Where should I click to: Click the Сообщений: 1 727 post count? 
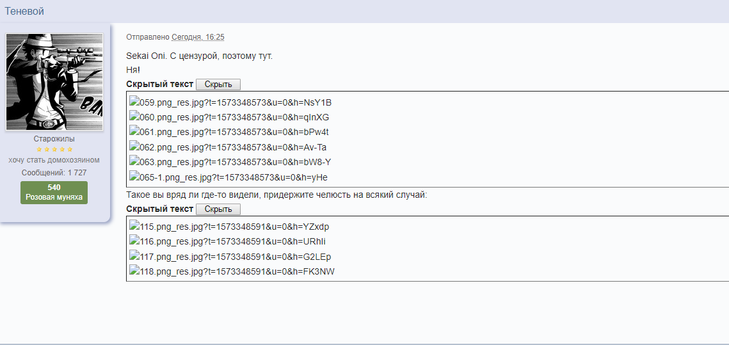[x=54, y=173]
